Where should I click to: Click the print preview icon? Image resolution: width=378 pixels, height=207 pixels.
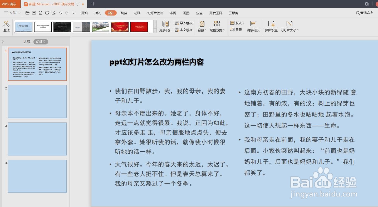pyautogui.click(x=54, y=13)
